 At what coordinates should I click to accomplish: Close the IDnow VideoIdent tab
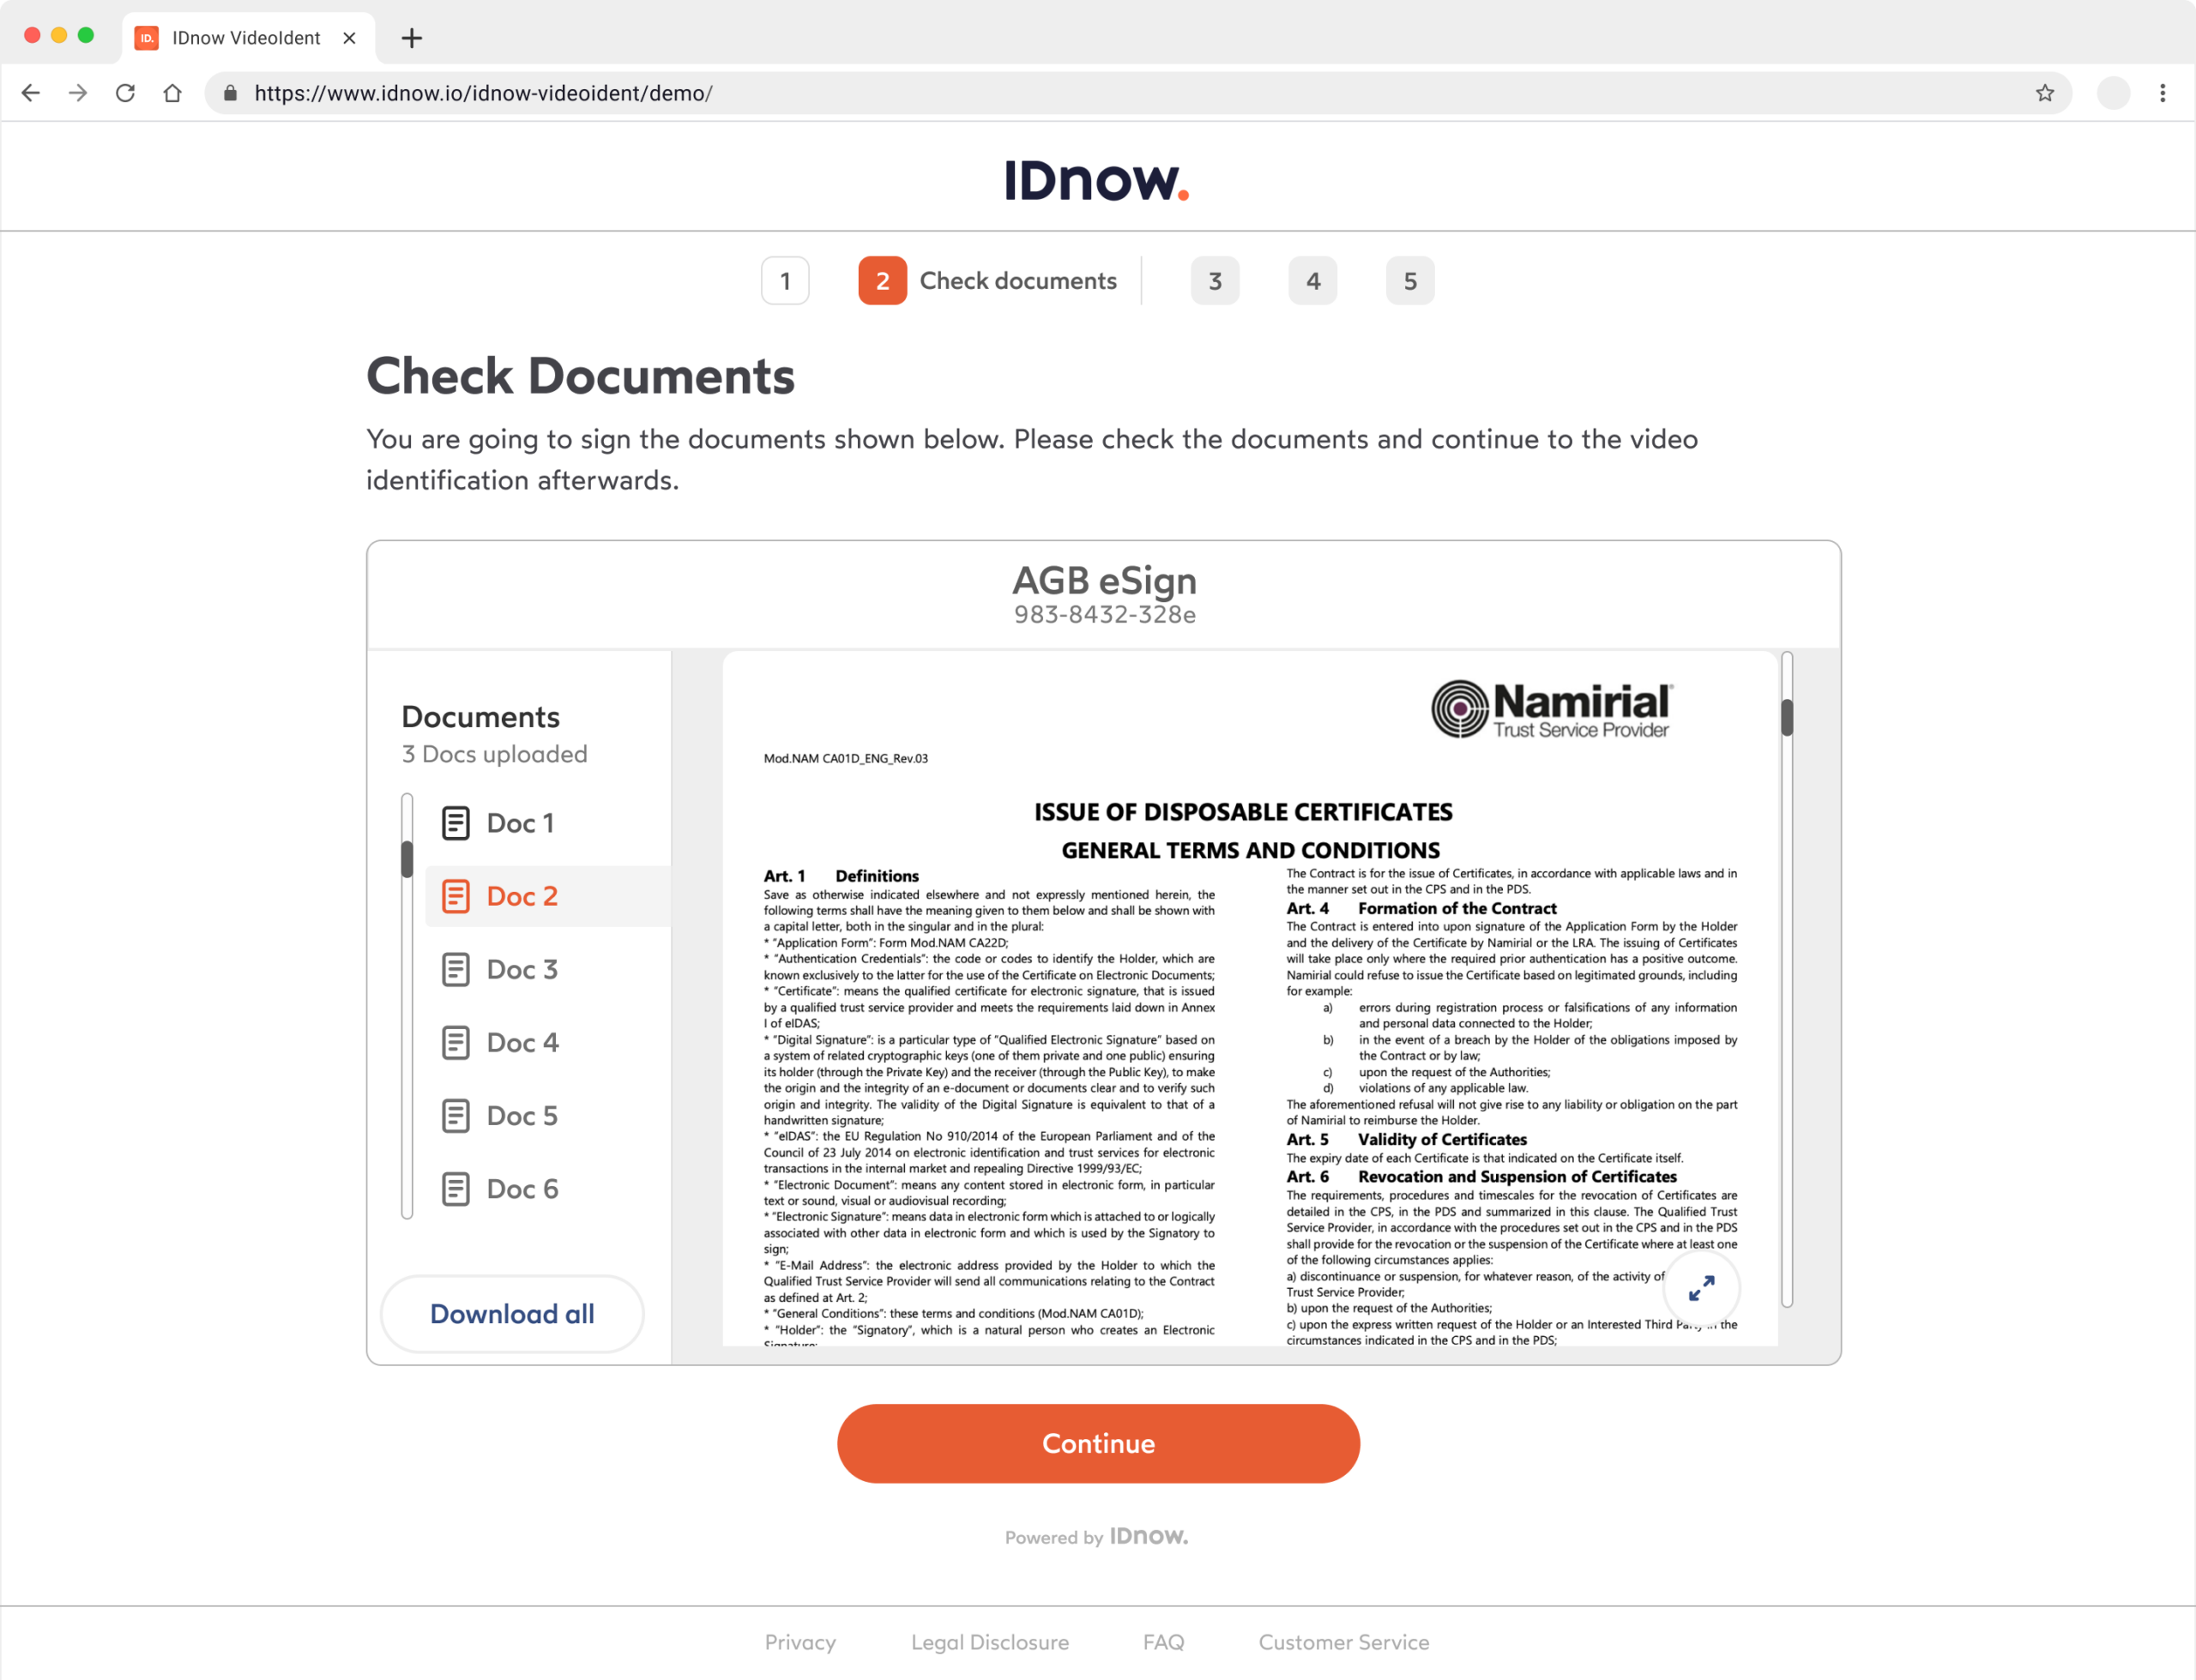click(349, 38)
